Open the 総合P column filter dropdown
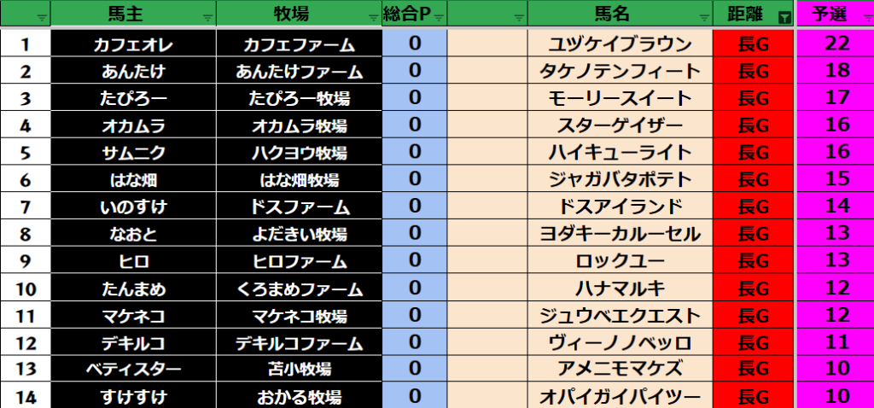Image resolution: width=874 pixels, height=408 pixels. pyautogui.click(x=438, y=15)
